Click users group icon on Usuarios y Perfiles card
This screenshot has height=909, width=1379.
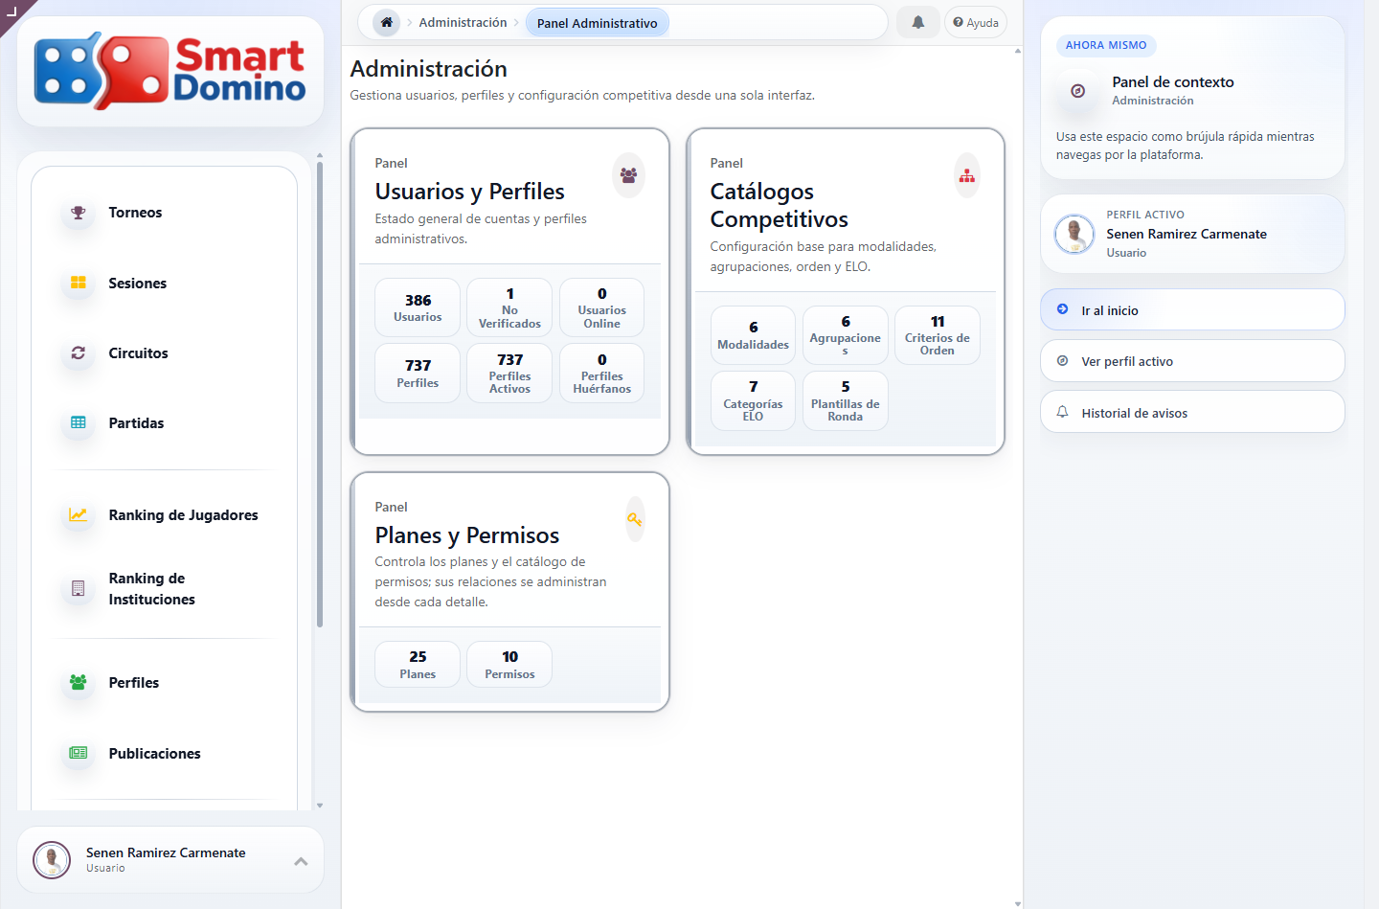click(628, 175)
